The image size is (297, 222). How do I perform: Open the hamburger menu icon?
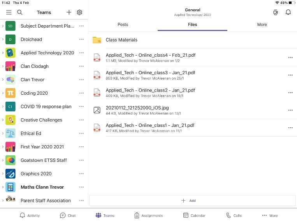(x=9, y=12)
